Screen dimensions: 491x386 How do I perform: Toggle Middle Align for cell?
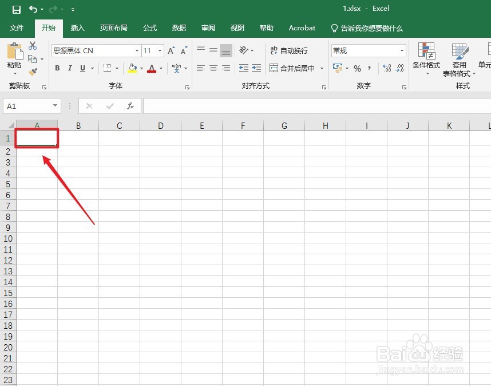click(x=213, y=50)
